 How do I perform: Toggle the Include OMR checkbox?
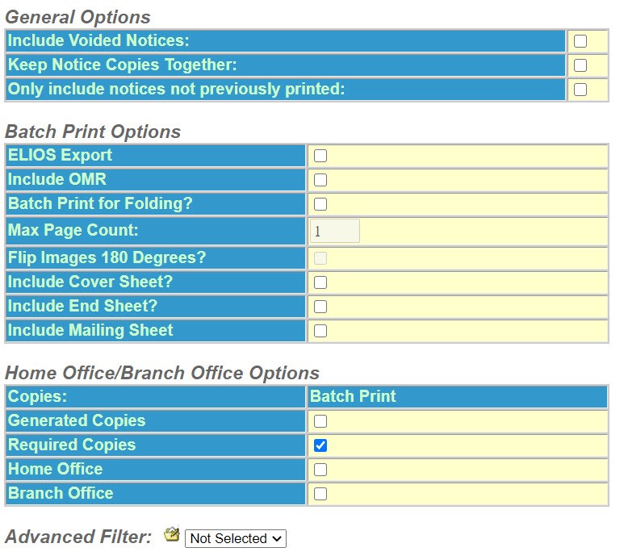320,180
